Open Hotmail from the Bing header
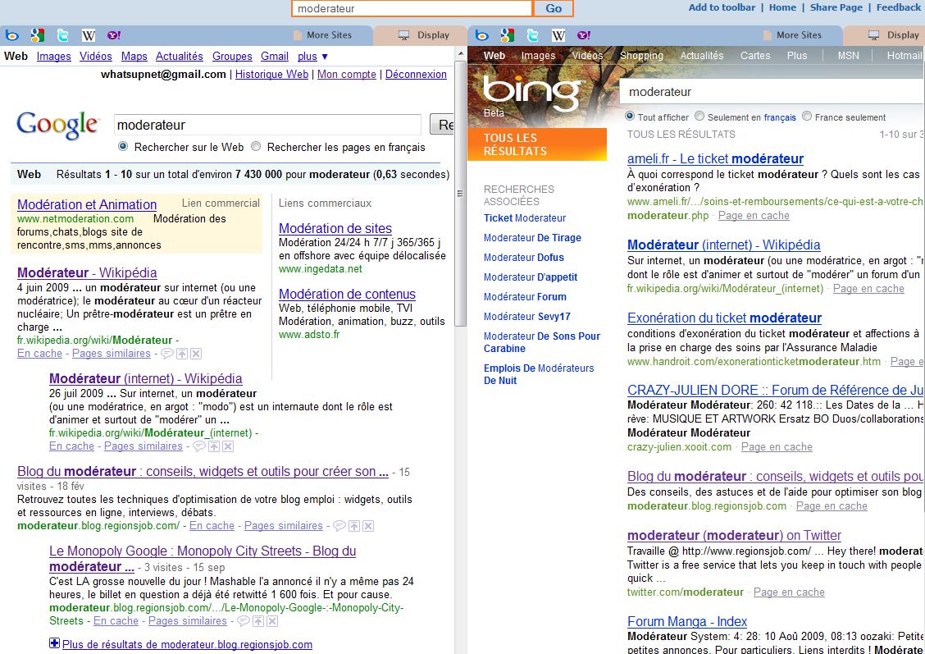Image resolution: width=925 pixels, height=654 pixels. coord(904,56)
